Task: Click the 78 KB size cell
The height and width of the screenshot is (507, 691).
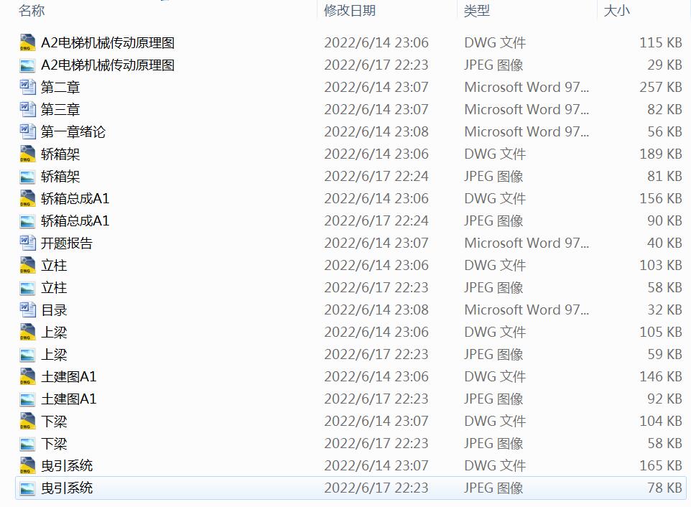Action: 664,488
